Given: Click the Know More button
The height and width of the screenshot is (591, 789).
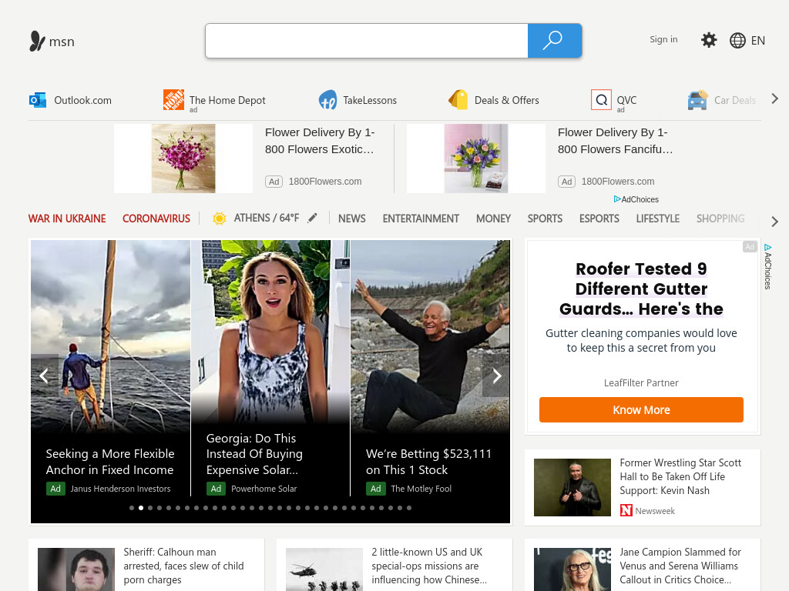Looking at the screenshot, I should point(641,410).
